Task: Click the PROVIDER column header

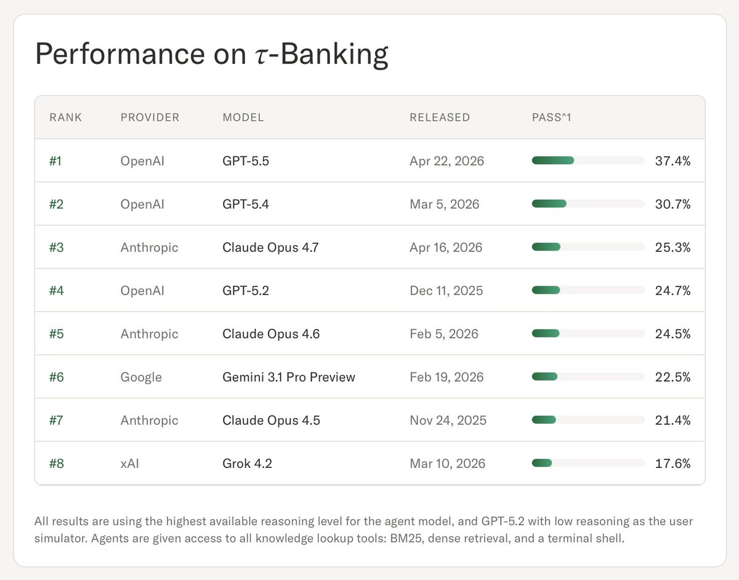Action: [x=150, y=118]
